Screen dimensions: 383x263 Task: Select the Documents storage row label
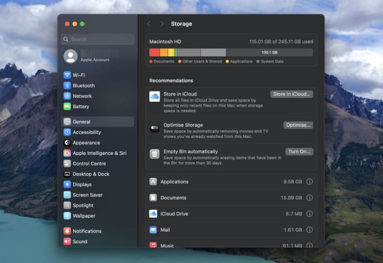coord(173,198)
